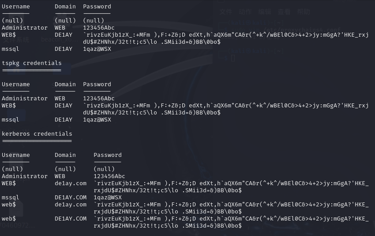This screenshot has width=375, height=236.
Task: Click the mssql password 1qaz@WSX under tspkg
Action: pos(97,120)
